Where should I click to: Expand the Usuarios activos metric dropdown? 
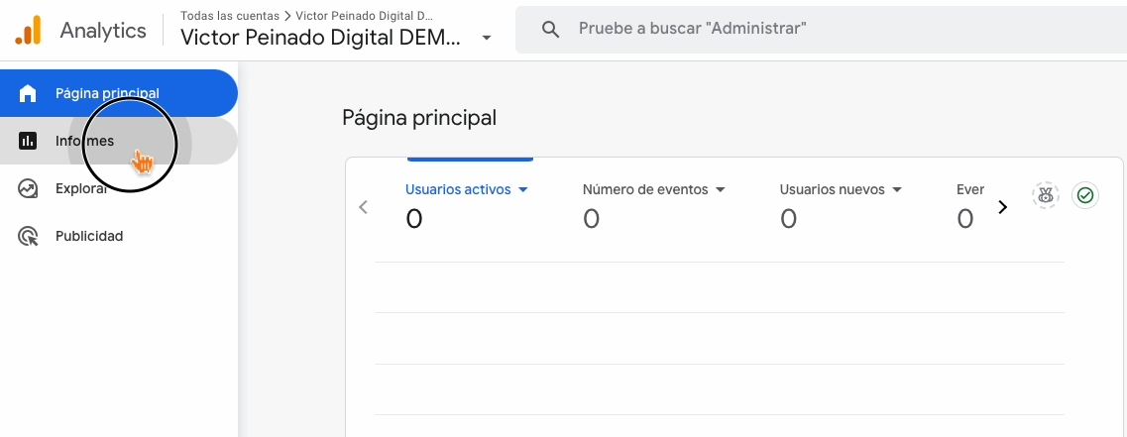click(522, 189)
